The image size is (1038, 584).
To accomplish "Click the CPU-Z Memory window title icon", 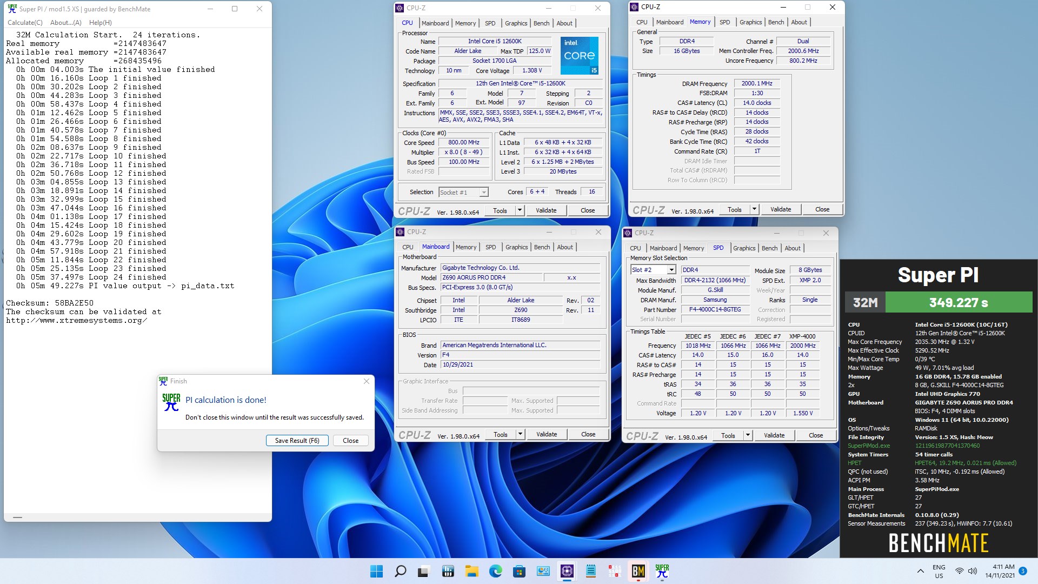I will click(x=634, y=7).
